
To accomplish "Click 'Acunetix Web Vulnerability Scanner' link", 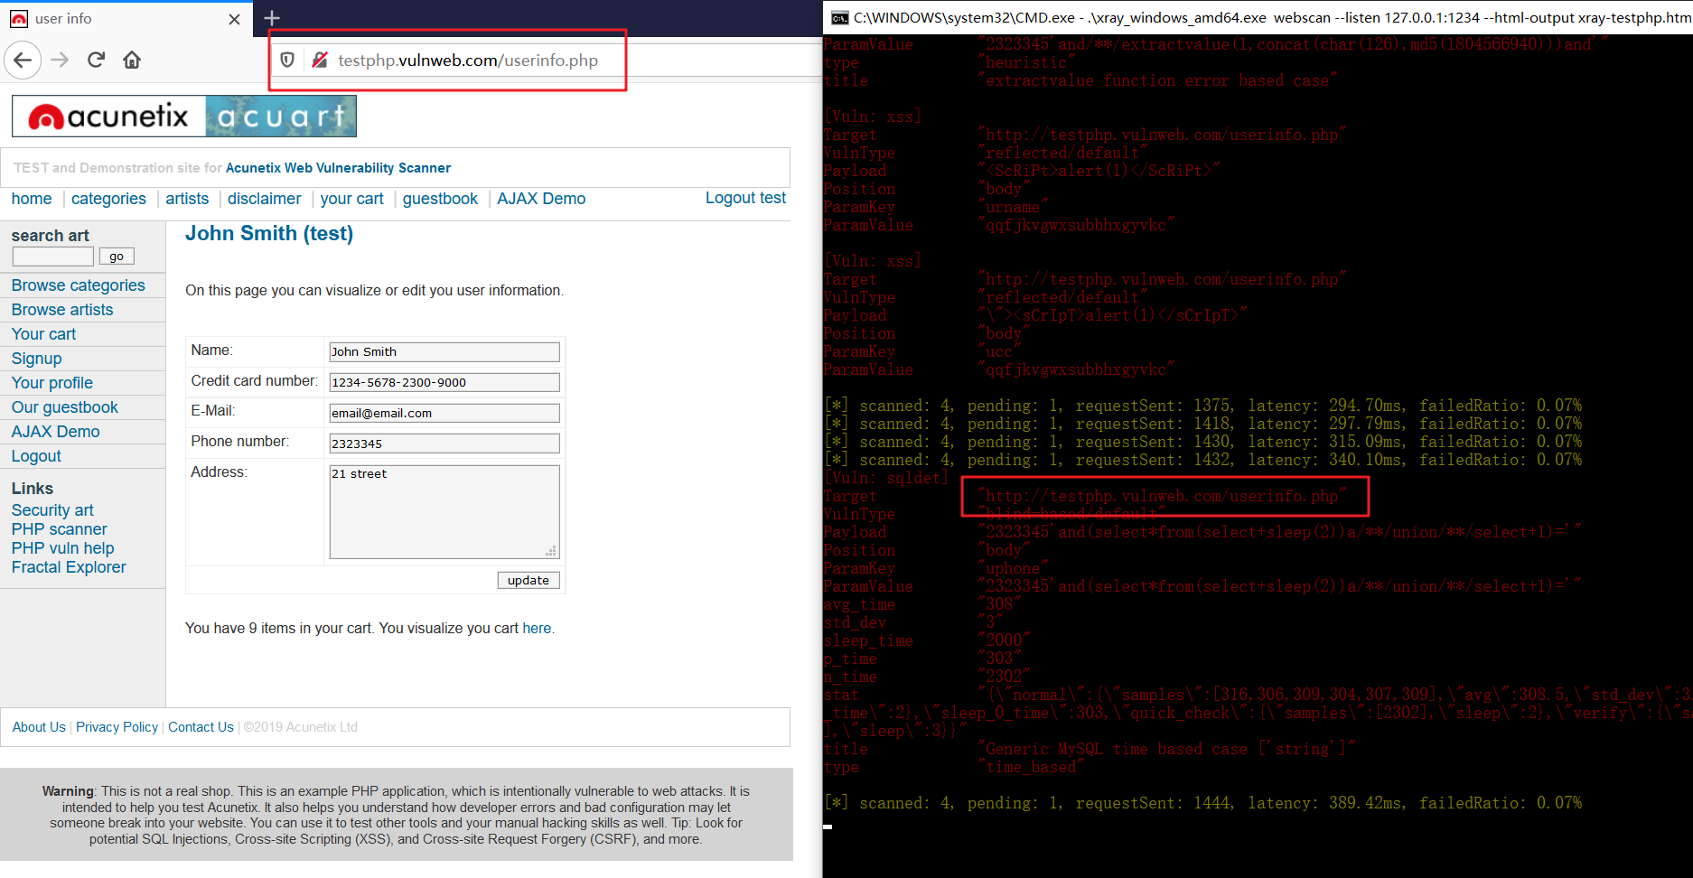I will point(338,168).
